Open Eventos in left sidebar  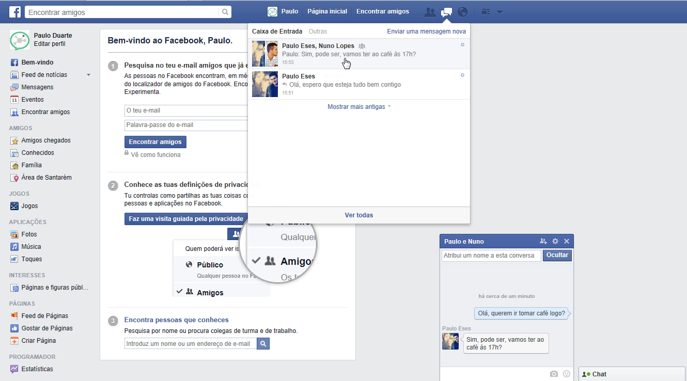pyautogui.click(x=33, y=100)
